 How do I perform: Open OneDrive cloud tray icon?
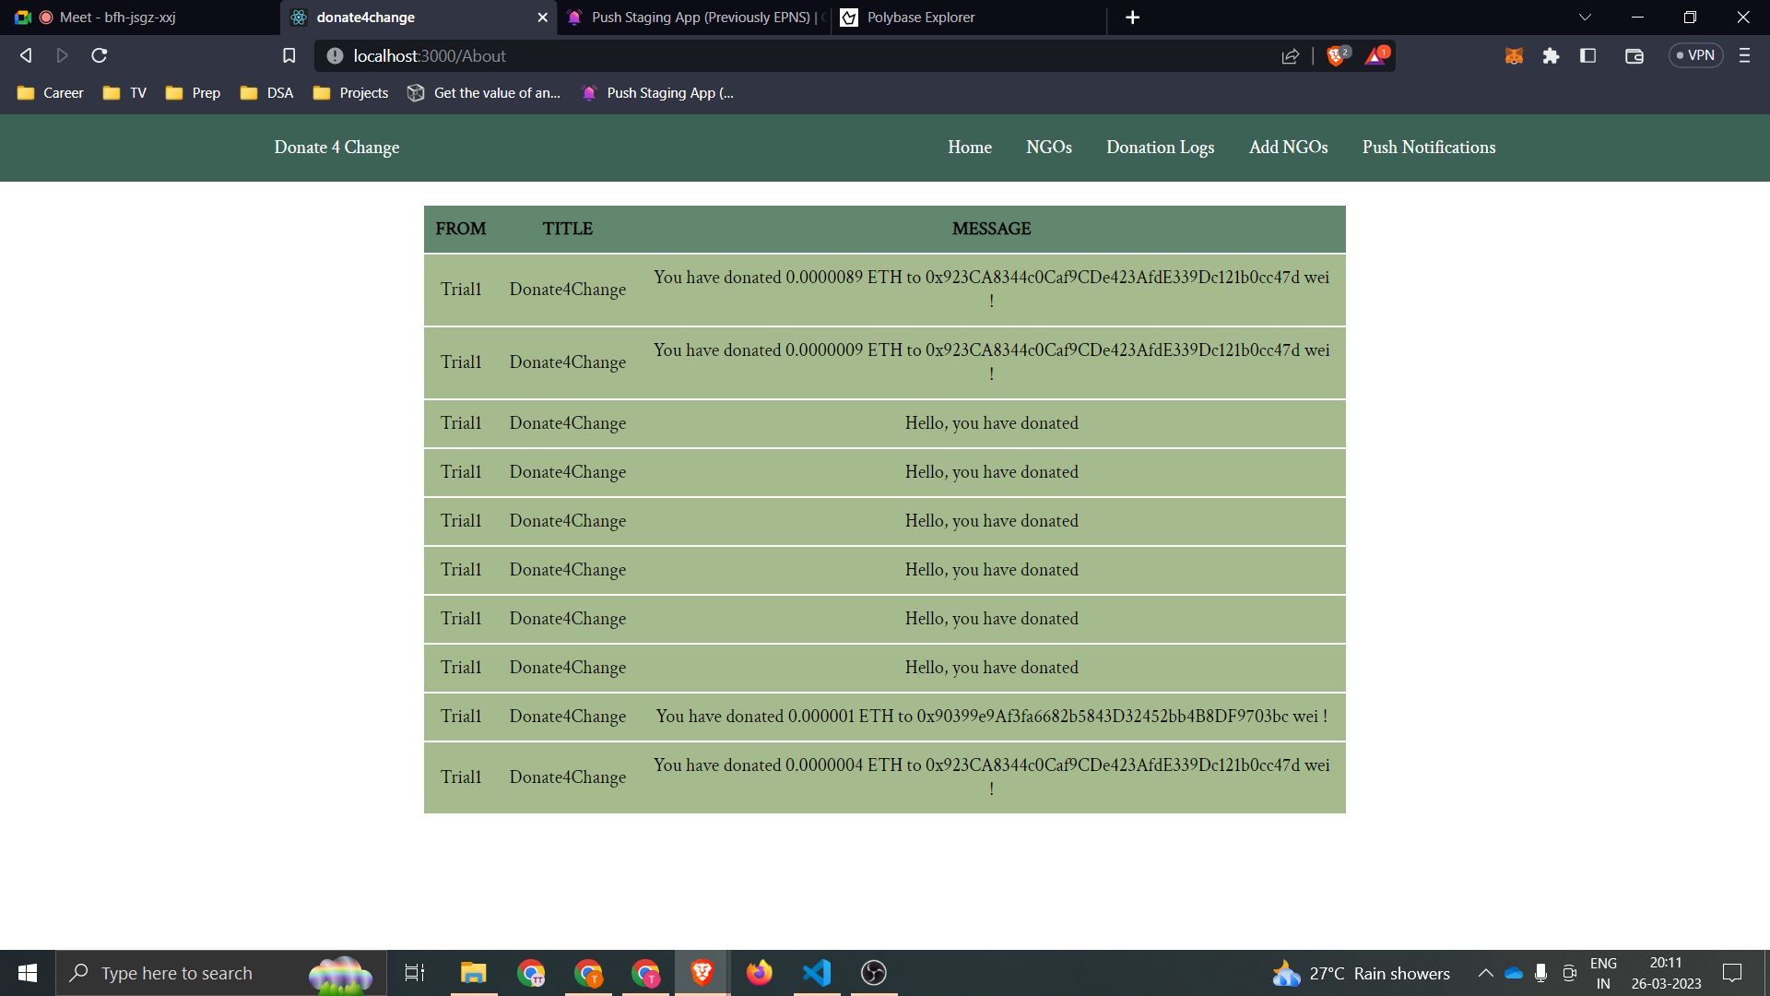(1514, 973)
